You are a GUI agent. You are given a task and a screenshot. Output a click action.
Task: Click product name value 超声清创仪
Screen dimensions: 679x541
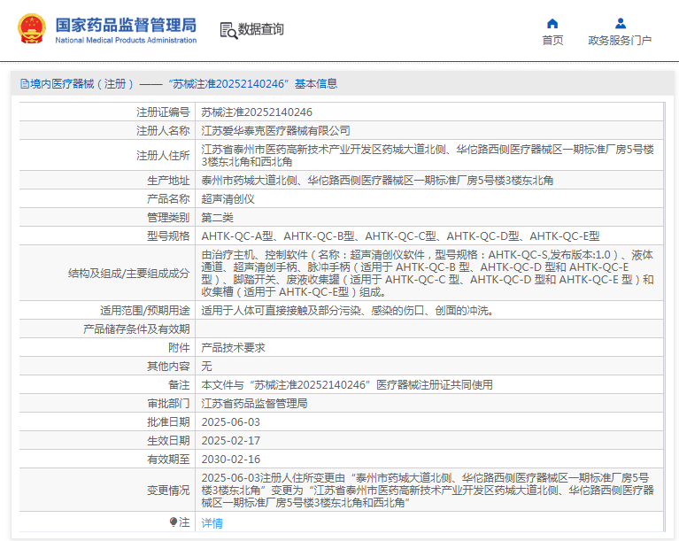point(228,199)
